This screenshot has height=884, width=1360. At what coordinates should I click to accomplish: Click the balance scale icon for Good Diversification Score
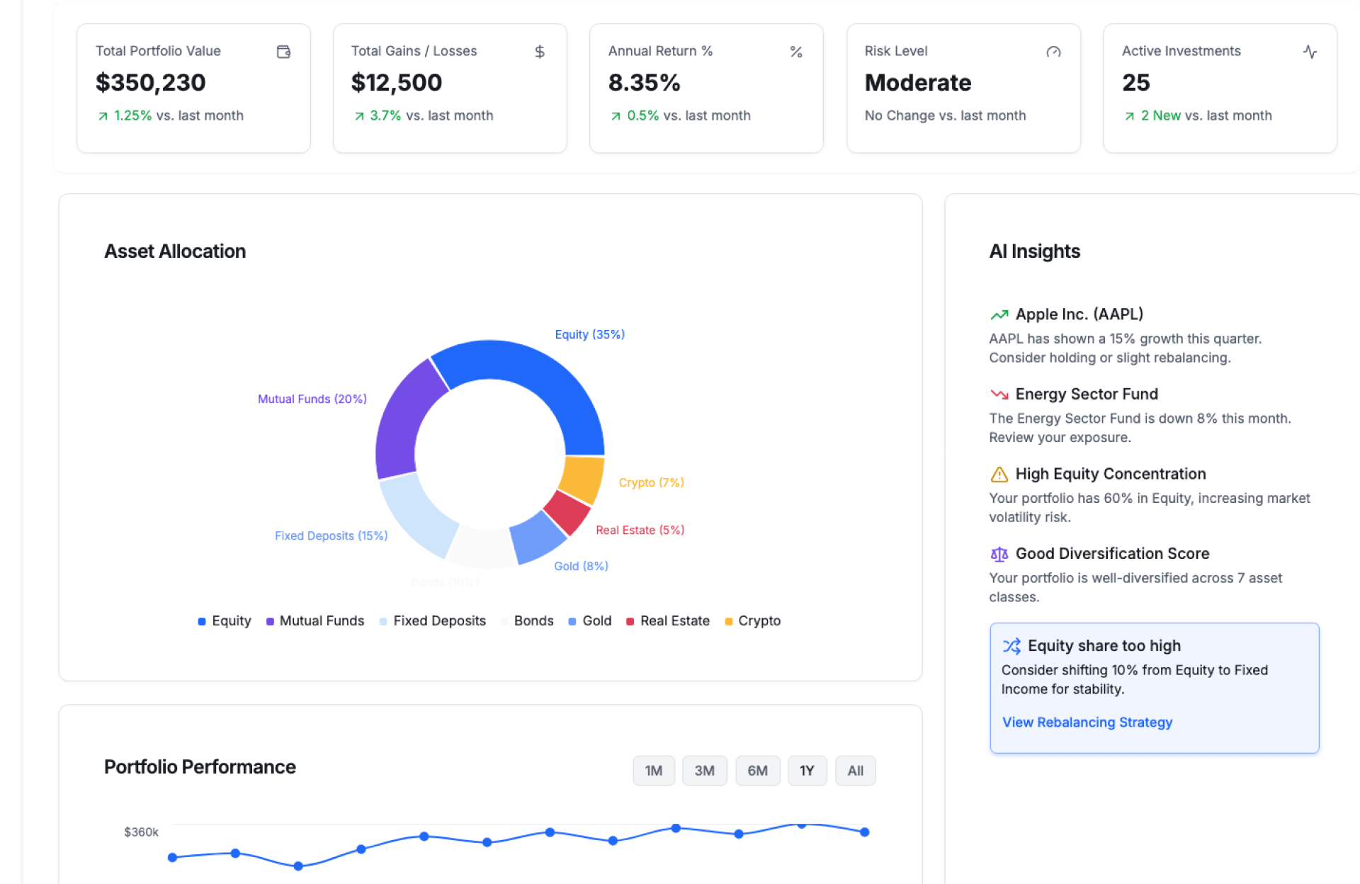pos(999,554)
